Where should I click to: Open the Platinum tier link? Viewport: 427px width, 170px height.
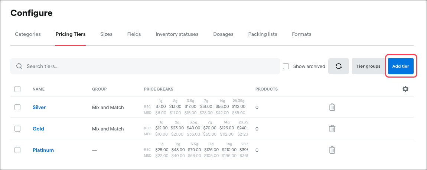pos(43,150)
